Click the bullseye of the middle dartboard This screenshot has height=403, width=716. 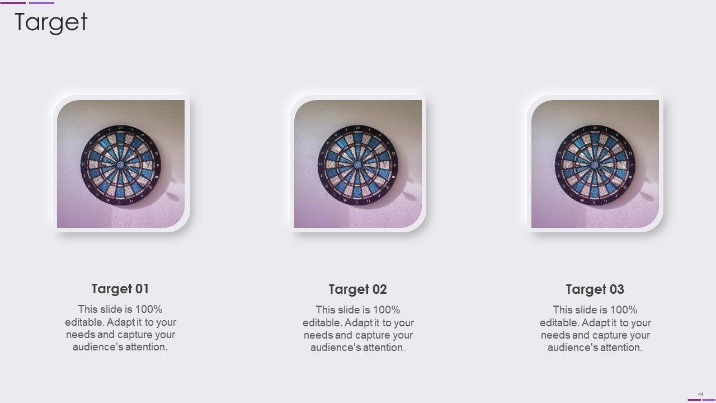pos(357,165)
